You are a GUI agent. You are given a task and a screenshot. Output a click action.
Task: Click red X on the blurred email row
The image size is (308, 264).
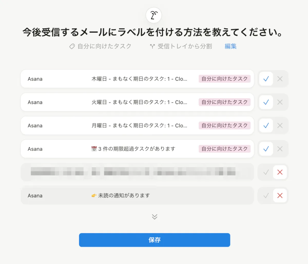pos(280,172)
